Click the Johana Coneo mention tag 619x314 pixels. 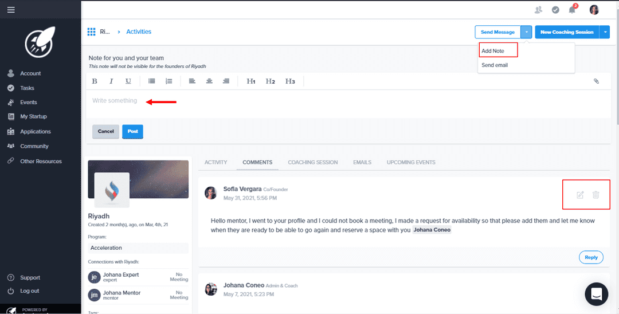[432, 230]
